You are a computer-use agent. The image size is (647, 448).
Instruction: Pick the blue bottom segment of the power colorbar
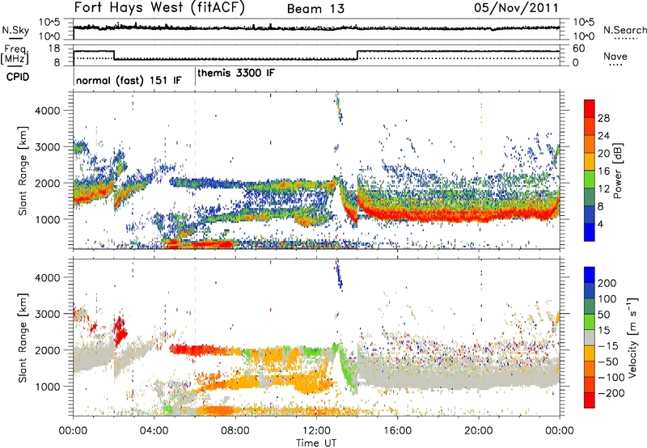(x=590, y=232)
